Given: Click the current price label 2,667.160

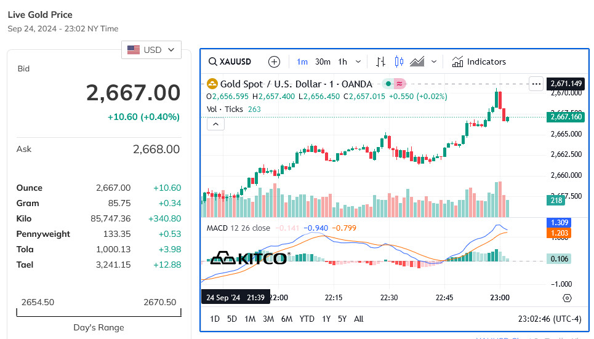Looking at the screenshot, I should click(565, 117).
